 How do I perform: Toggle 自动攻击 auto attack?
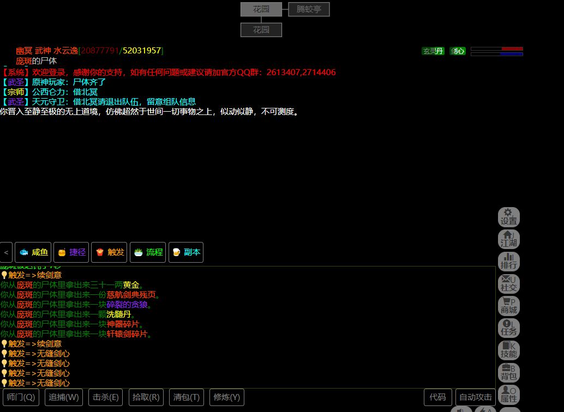coord(476,397)
